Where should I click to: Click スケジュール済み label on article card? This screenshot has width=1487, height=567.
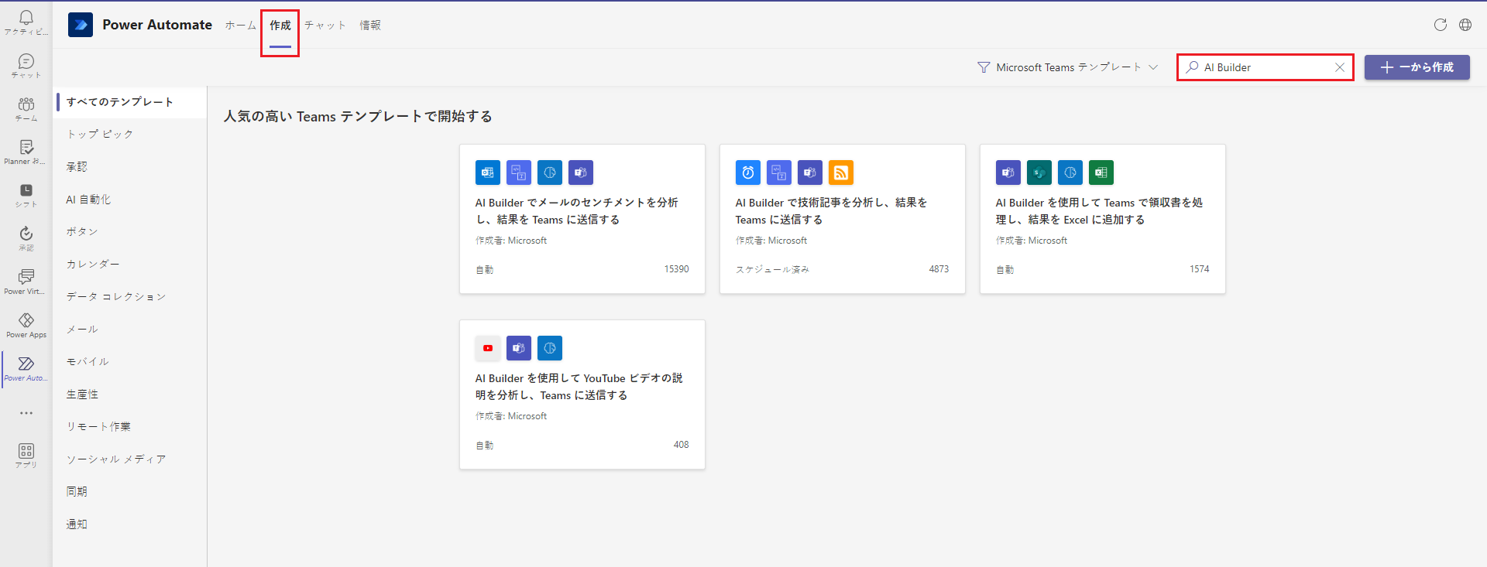pos(772,269)
